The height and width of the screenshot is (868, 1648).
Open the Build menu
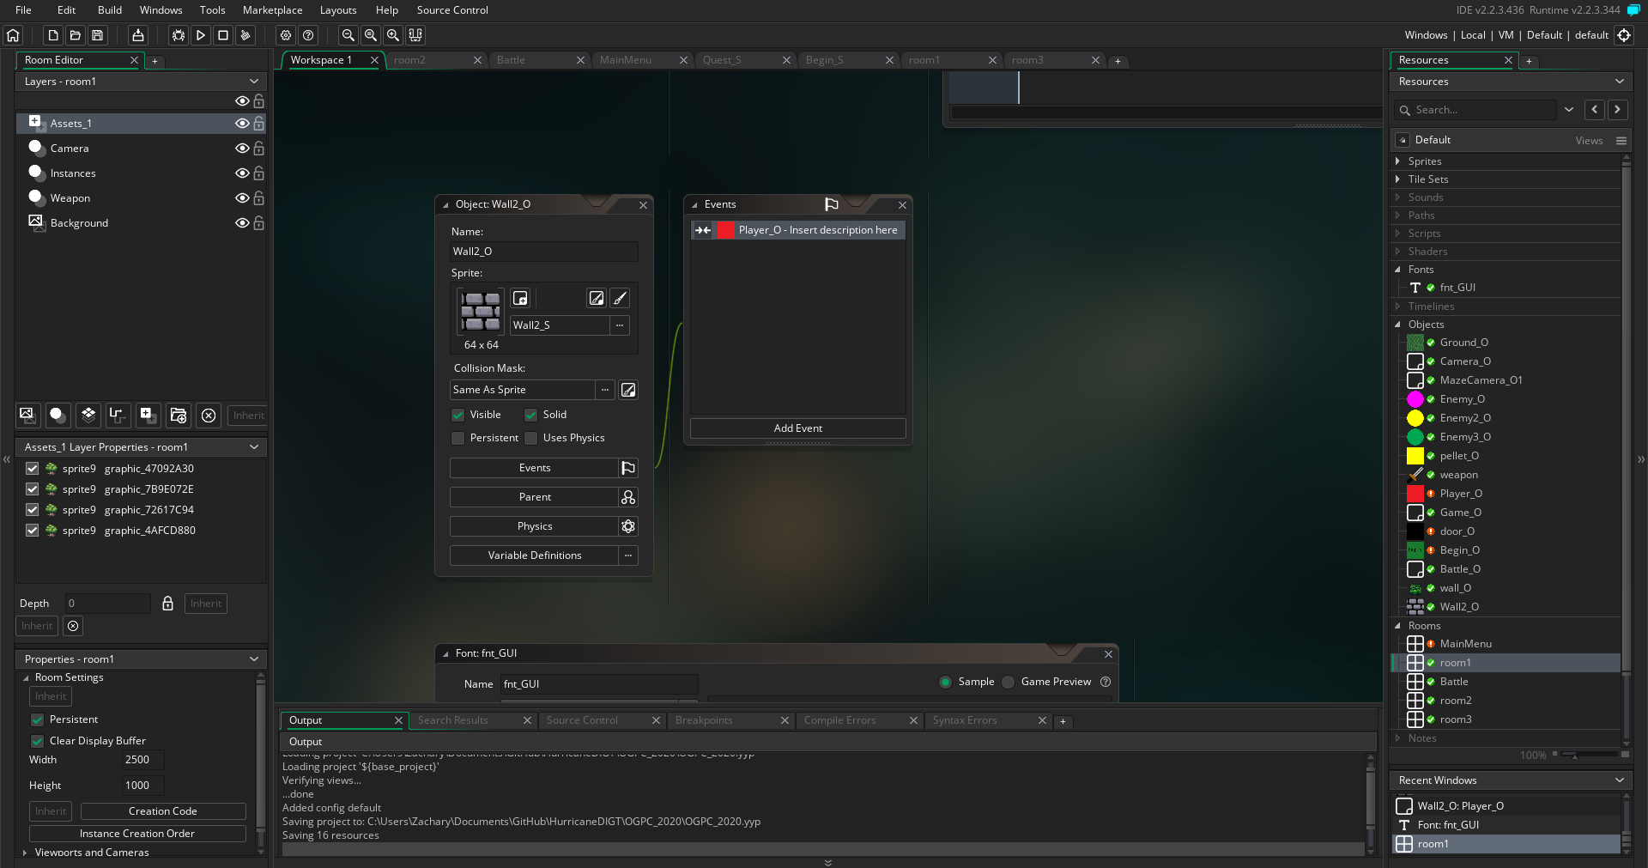point(109,10)
